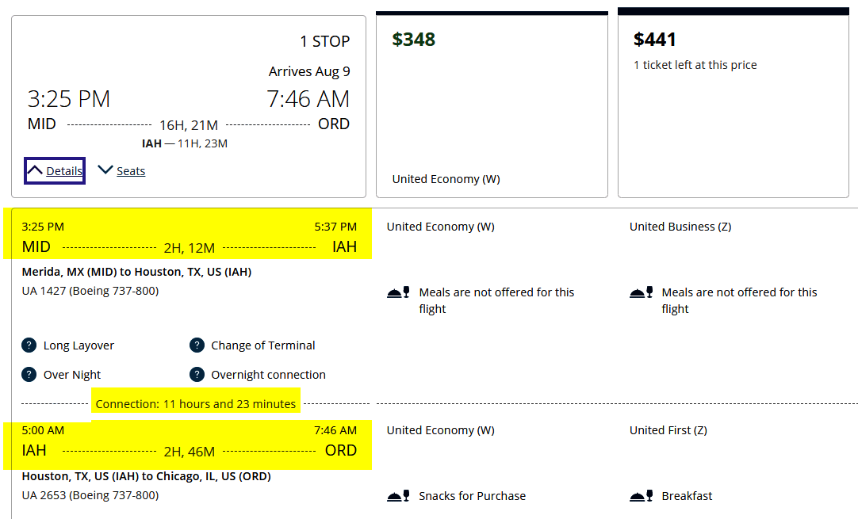858x519 pixels.
Task: Collapse the flight Details section
Action: (x=55, y=170)
